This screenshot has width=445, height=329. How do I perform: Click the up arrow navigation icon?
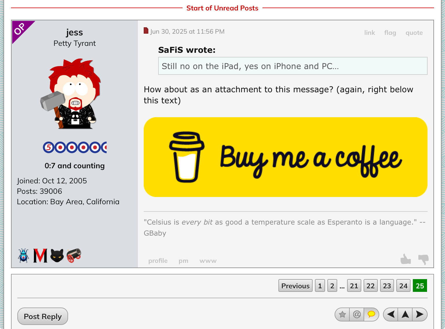405,314
